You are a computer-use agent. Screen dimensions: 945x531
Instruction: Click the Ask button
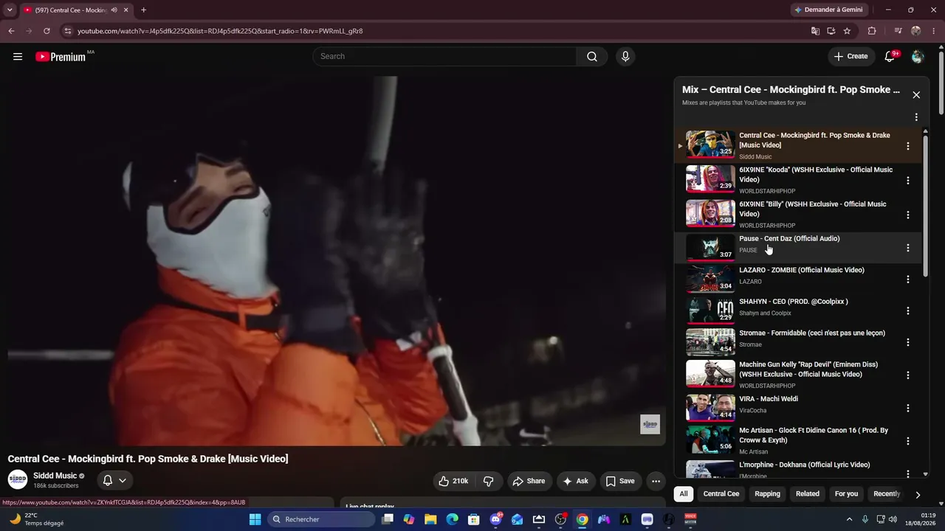576,481
